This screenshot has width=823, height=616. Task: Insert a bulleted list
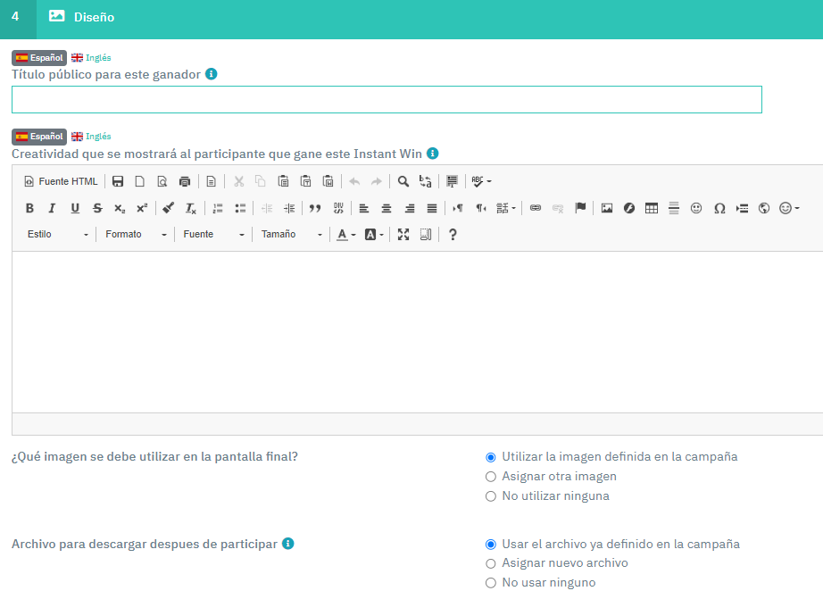tap(240, 209)
